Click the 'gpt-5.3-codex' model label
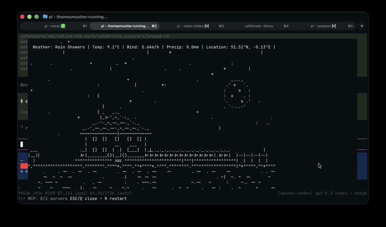 point(331,193)
